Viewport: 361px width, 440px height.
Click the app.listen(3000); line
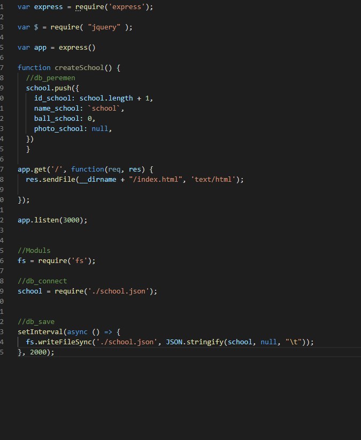pos(52,220)
